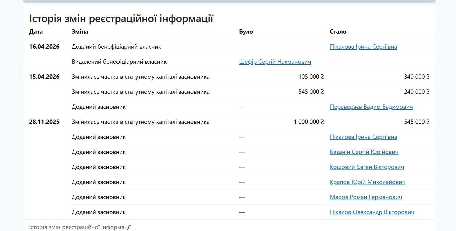The height and width of the screenshot is (231, 456).
Task: Open Маров Роман Германович link
Action: (x=366, y=197)
